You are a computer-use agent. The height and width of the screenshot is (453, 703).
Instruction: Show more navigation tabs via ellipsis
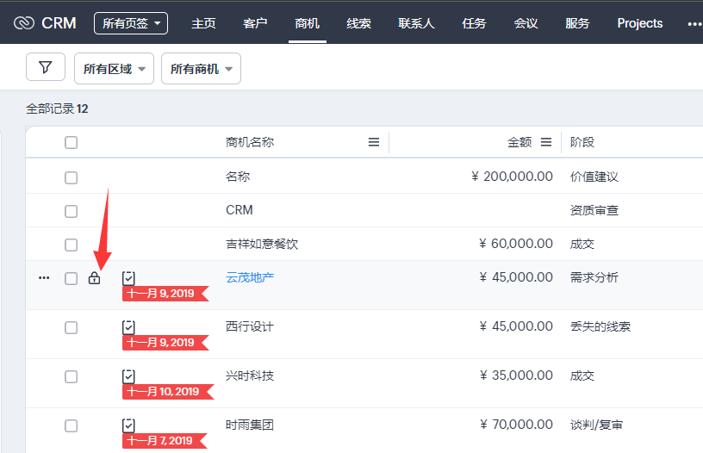click(x=694, y=23)
